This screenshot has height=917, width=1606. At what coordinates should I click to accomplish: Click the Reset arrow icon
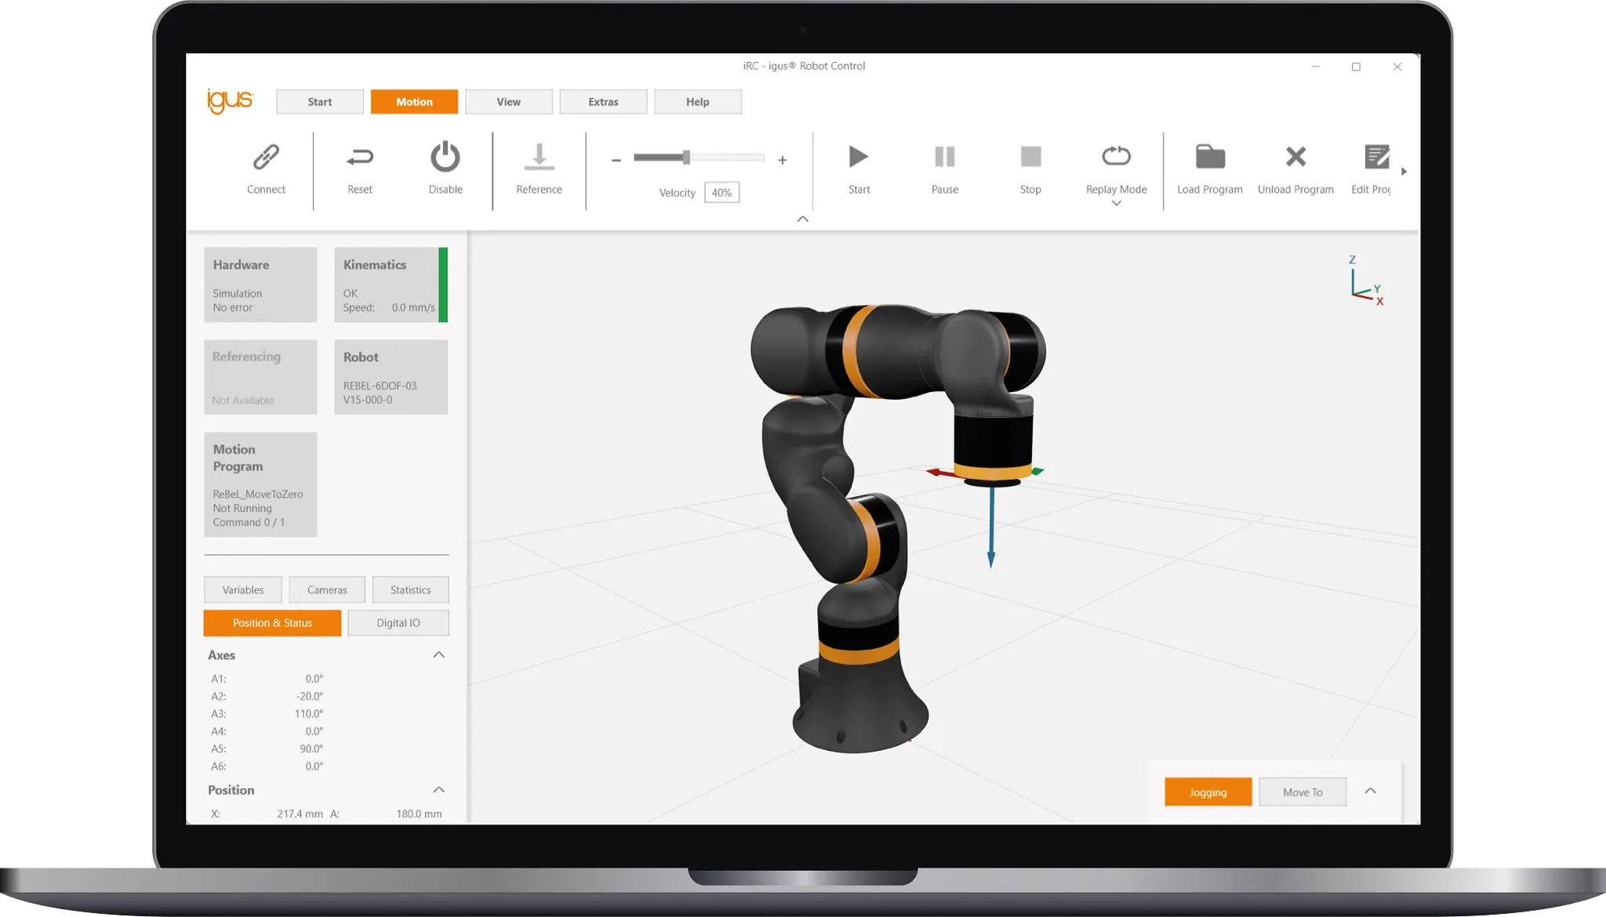[360, 158]
